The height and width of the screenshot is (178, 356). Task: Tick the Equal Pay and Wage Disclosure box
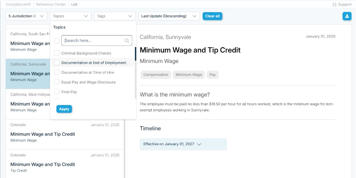(57, 82)
